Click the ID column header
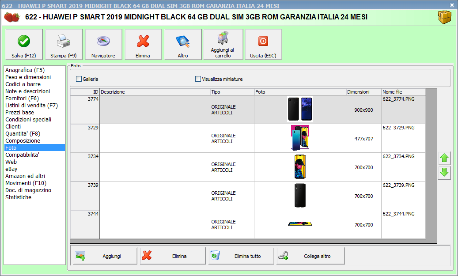The height and width of the screenshot is (276, 458). click(85, 92)
